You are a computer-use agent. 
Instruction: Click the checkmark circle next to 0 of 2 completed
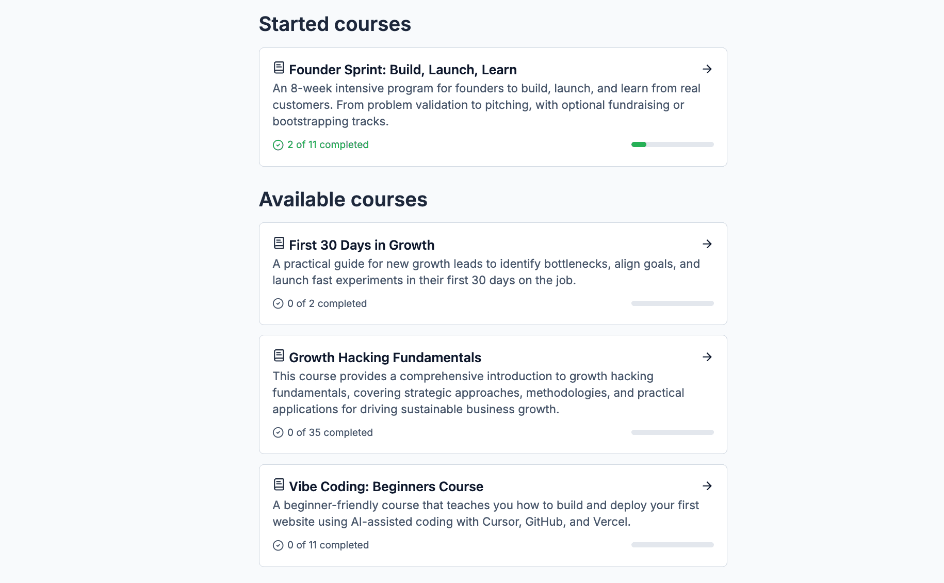click(278, 303)
